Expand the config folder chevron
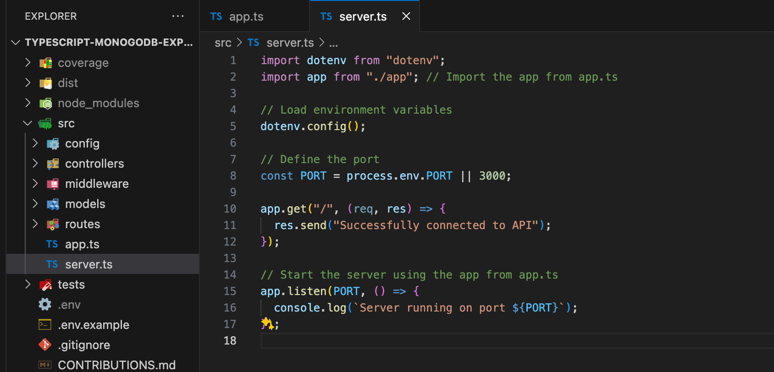The image size is (774, 372). (35, 143)
